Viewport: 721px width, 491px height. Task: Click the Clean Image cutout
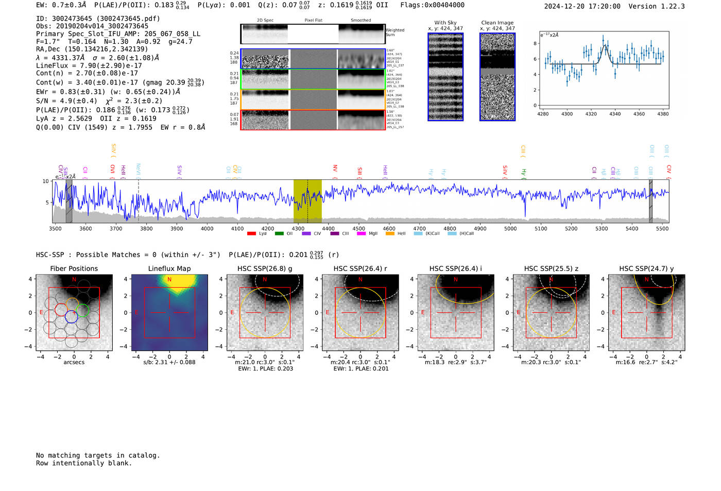tap(497, 77)
